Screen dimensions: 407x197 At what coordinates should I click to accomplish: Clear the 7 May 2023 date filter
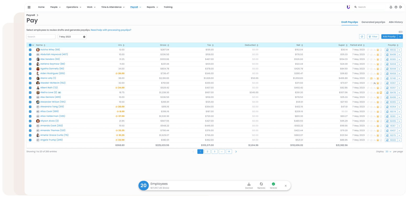click(84, 37)
